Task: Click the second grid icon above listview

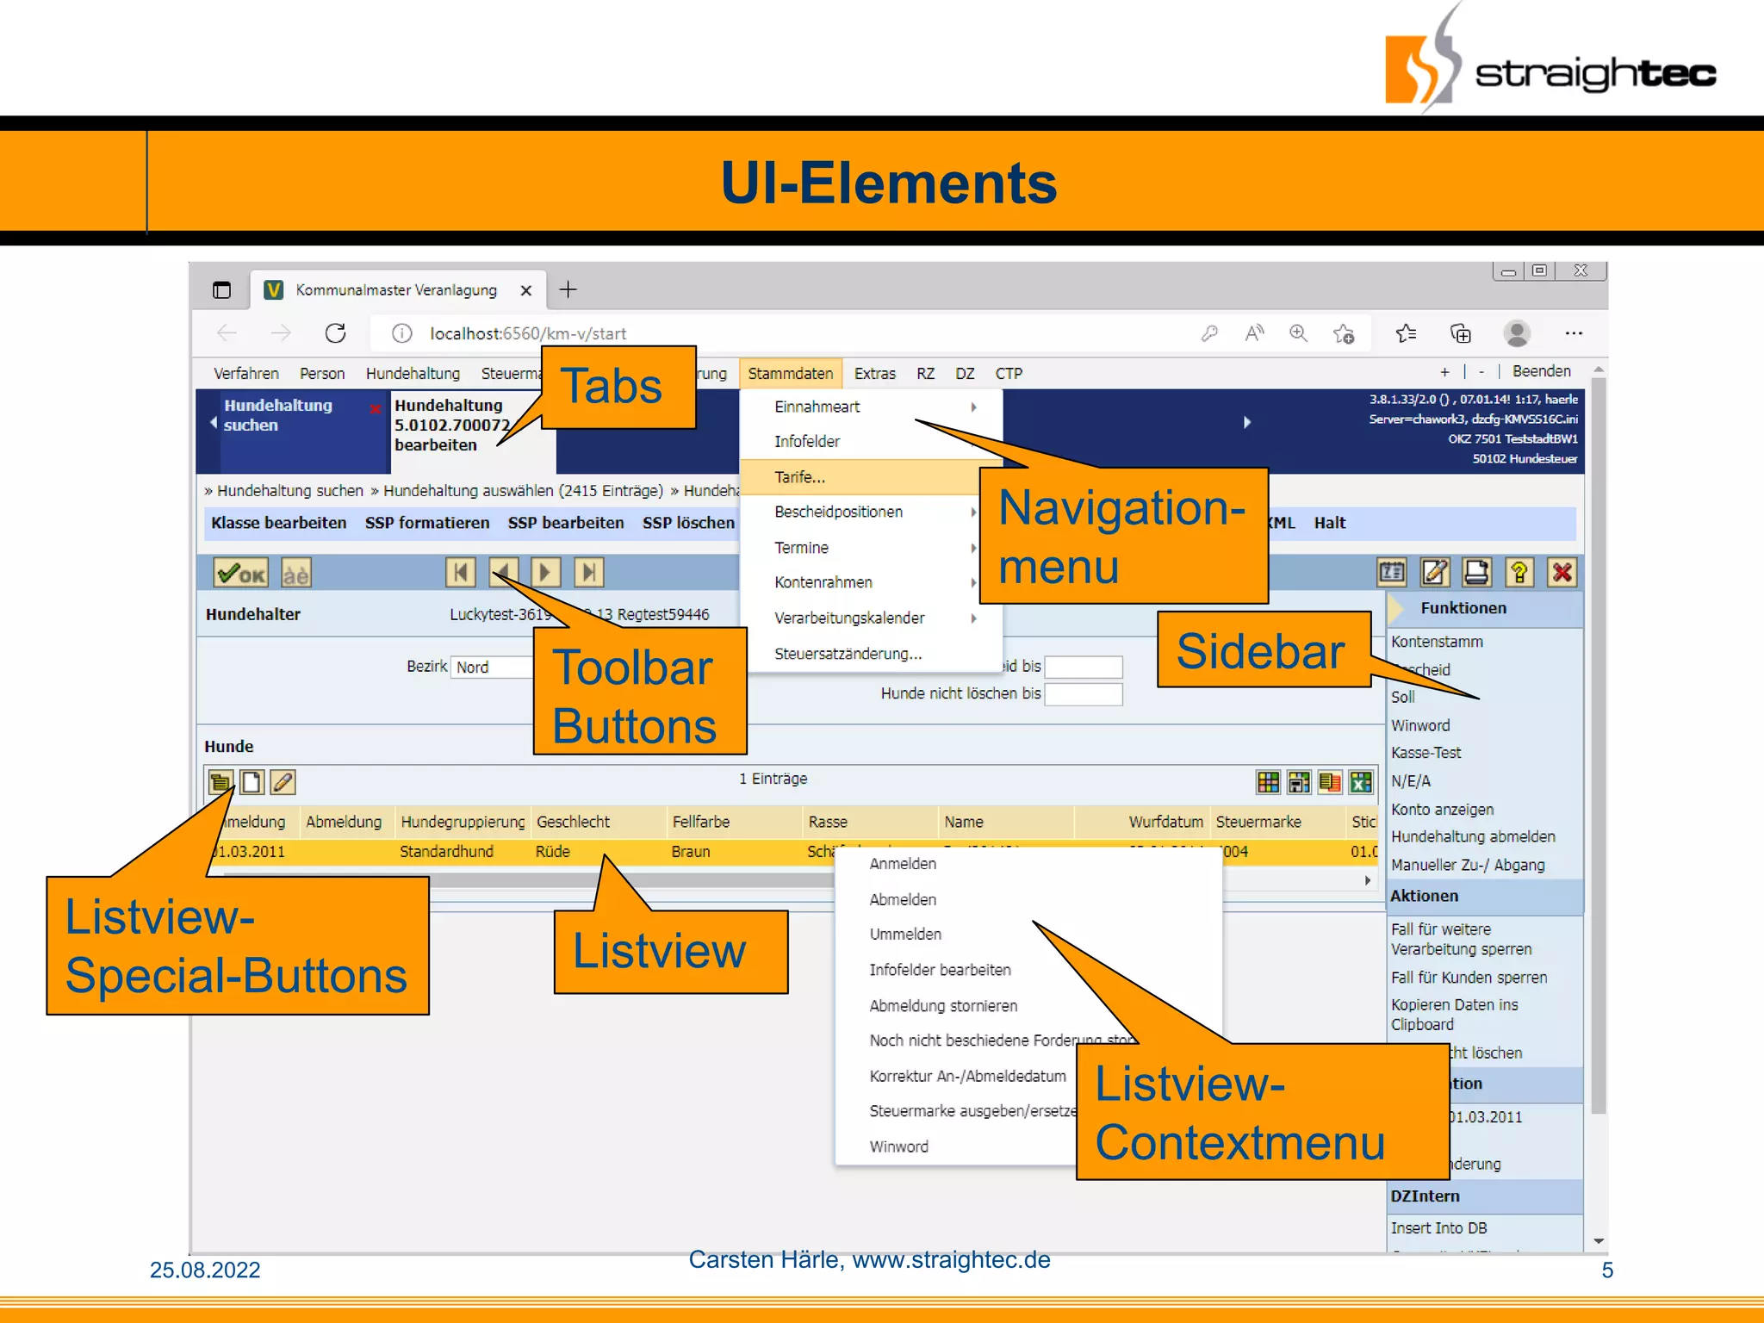Action: pos(1300,782)
